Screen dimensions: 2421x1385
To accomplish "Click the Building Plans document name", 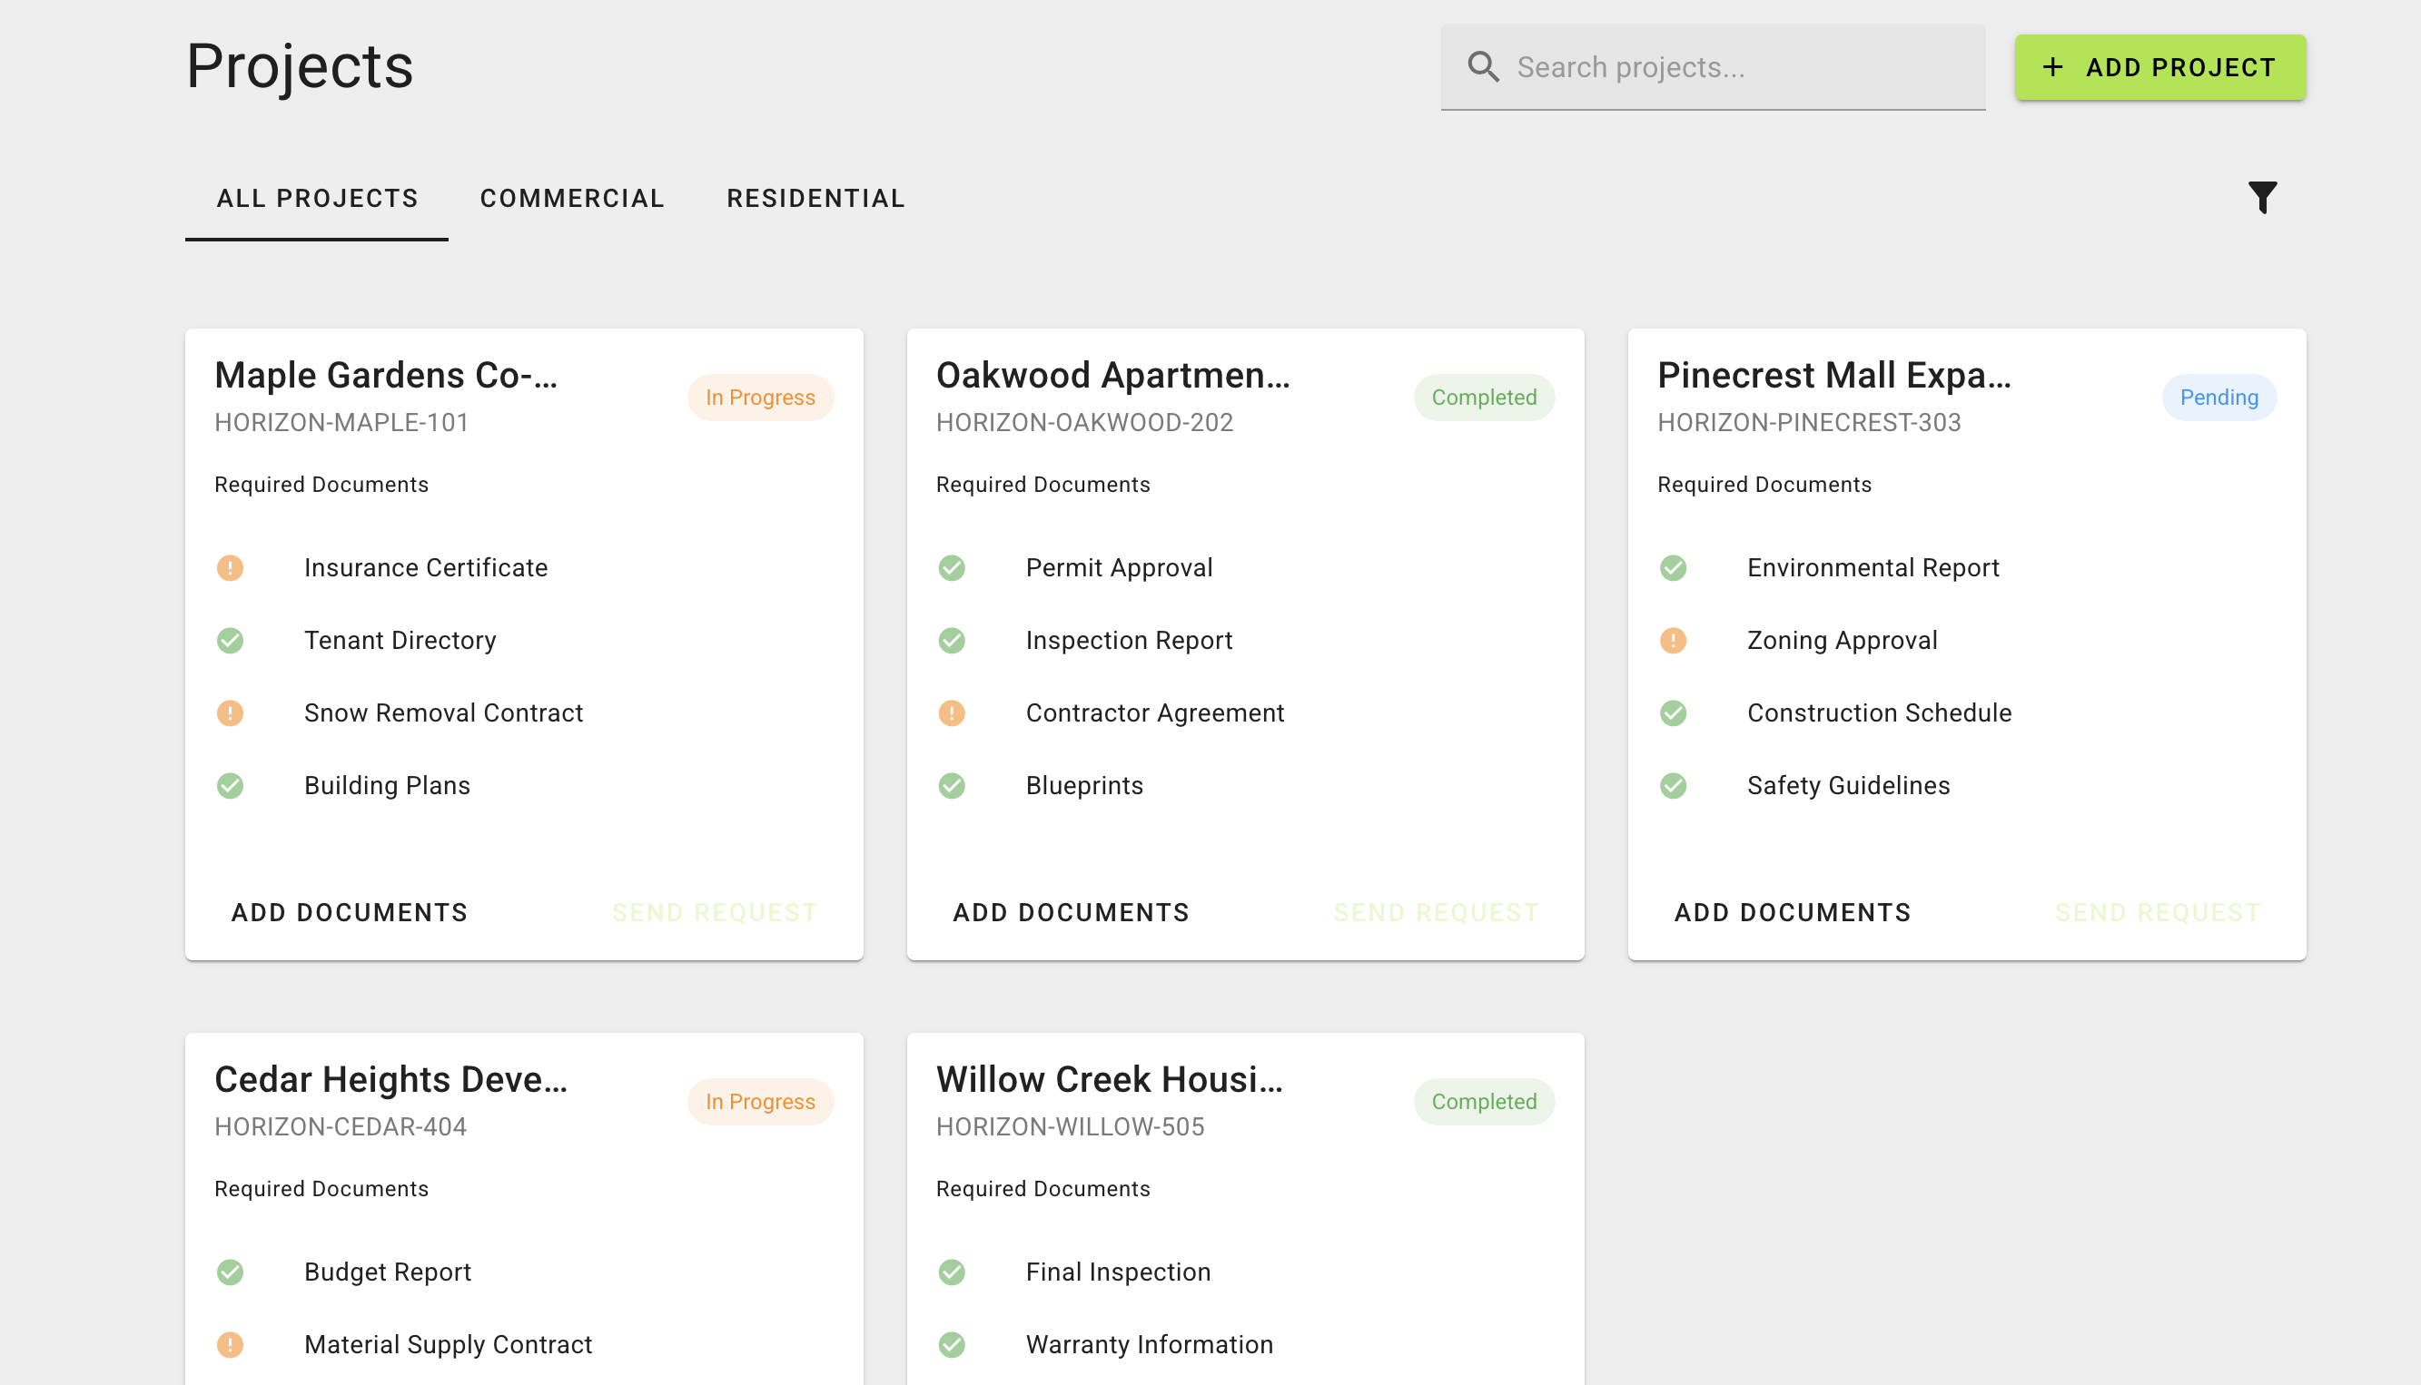I will (386, 786).
